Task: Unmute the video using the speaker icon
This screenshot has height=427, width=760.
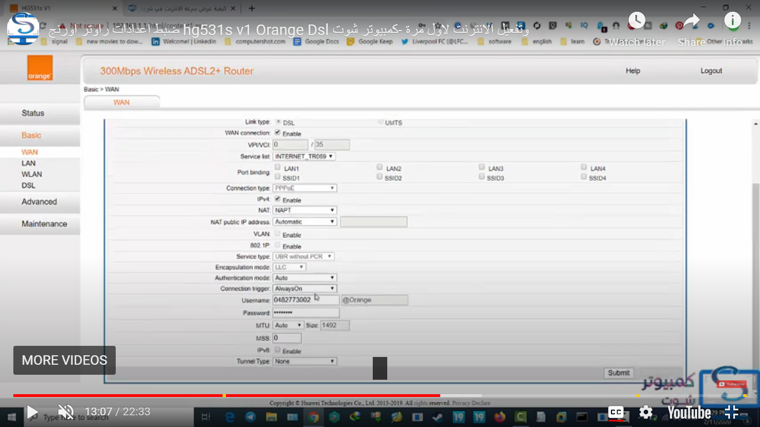Action: pyautogui.click(x=66, y=412)
